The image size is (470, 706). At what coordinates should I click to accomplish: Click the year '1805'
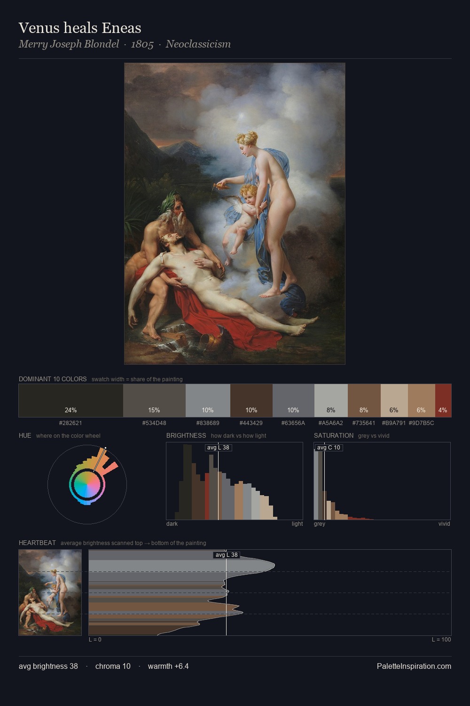click(142, 44)
